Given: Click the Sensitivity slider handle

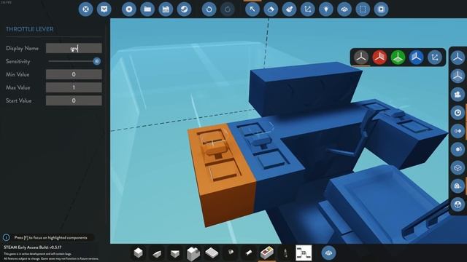Looking at the screenshot, I should pos(96,61).
